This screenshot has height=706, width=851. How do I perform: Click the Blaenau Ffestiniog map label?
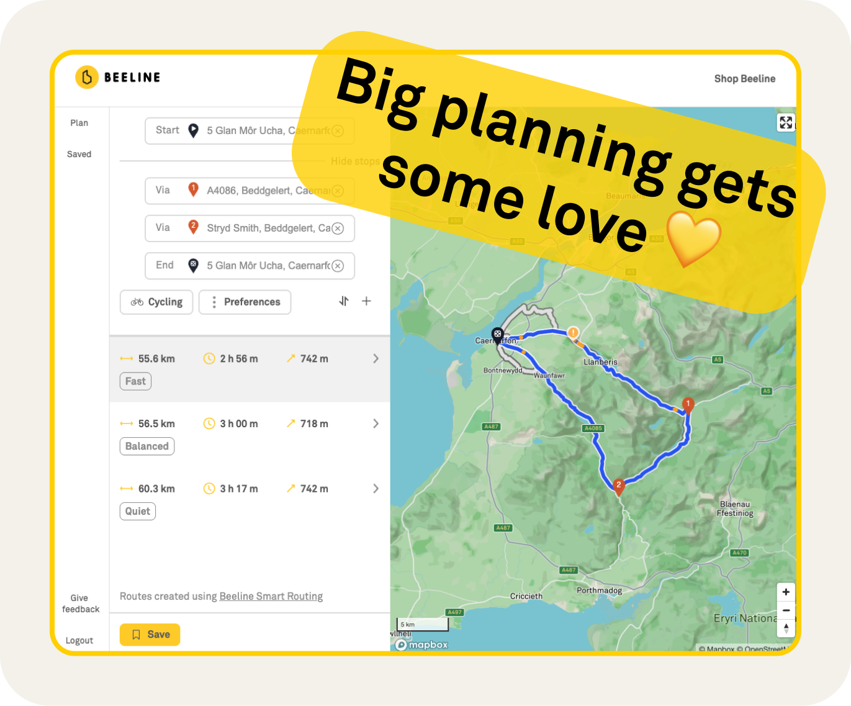735,509
